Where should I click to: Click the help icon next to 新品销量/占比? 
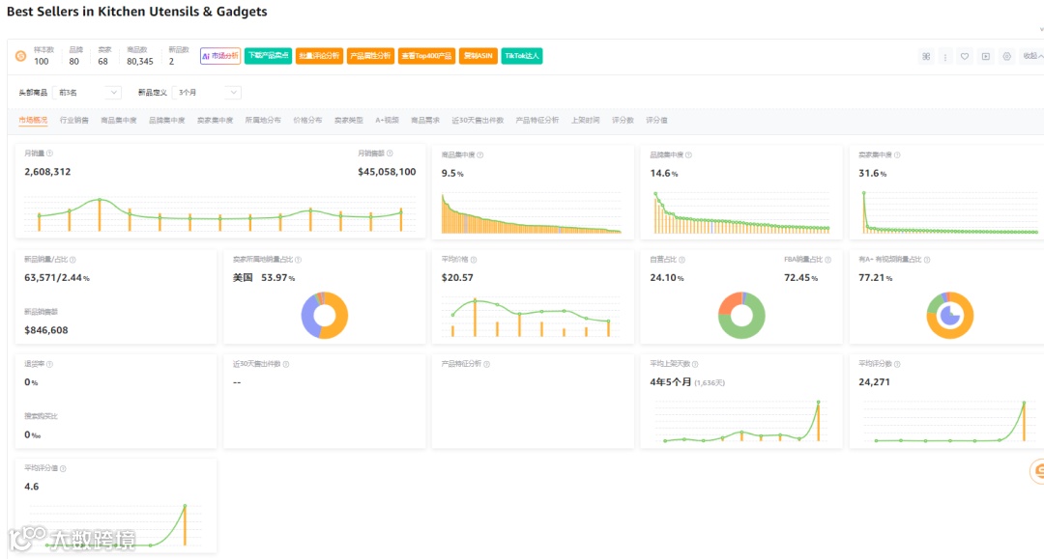coord(72,260)
